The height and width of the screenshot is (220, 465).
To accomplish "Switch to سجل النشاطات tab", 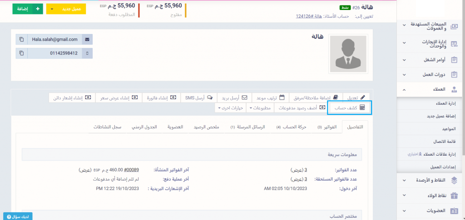I will (x=108, y=127).
